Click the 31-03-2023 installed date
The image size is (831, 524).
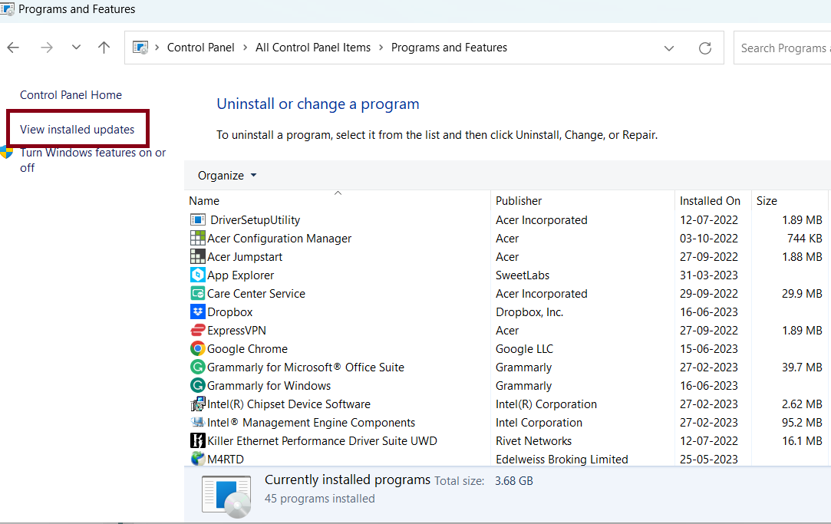tap(709, 275)
